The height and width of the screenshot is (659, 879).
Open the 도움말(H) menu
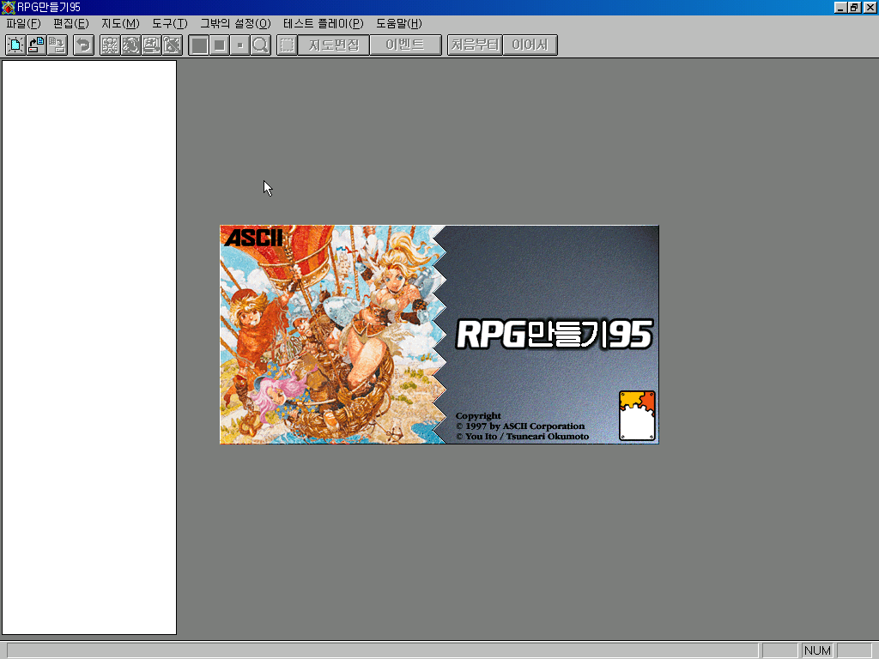(x=398, y=23)
